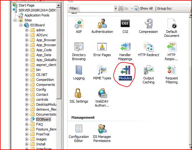The image size is (192, 150).
Task: Open the Logging feature
Action: pyautogui.click(x=79, y=73)
